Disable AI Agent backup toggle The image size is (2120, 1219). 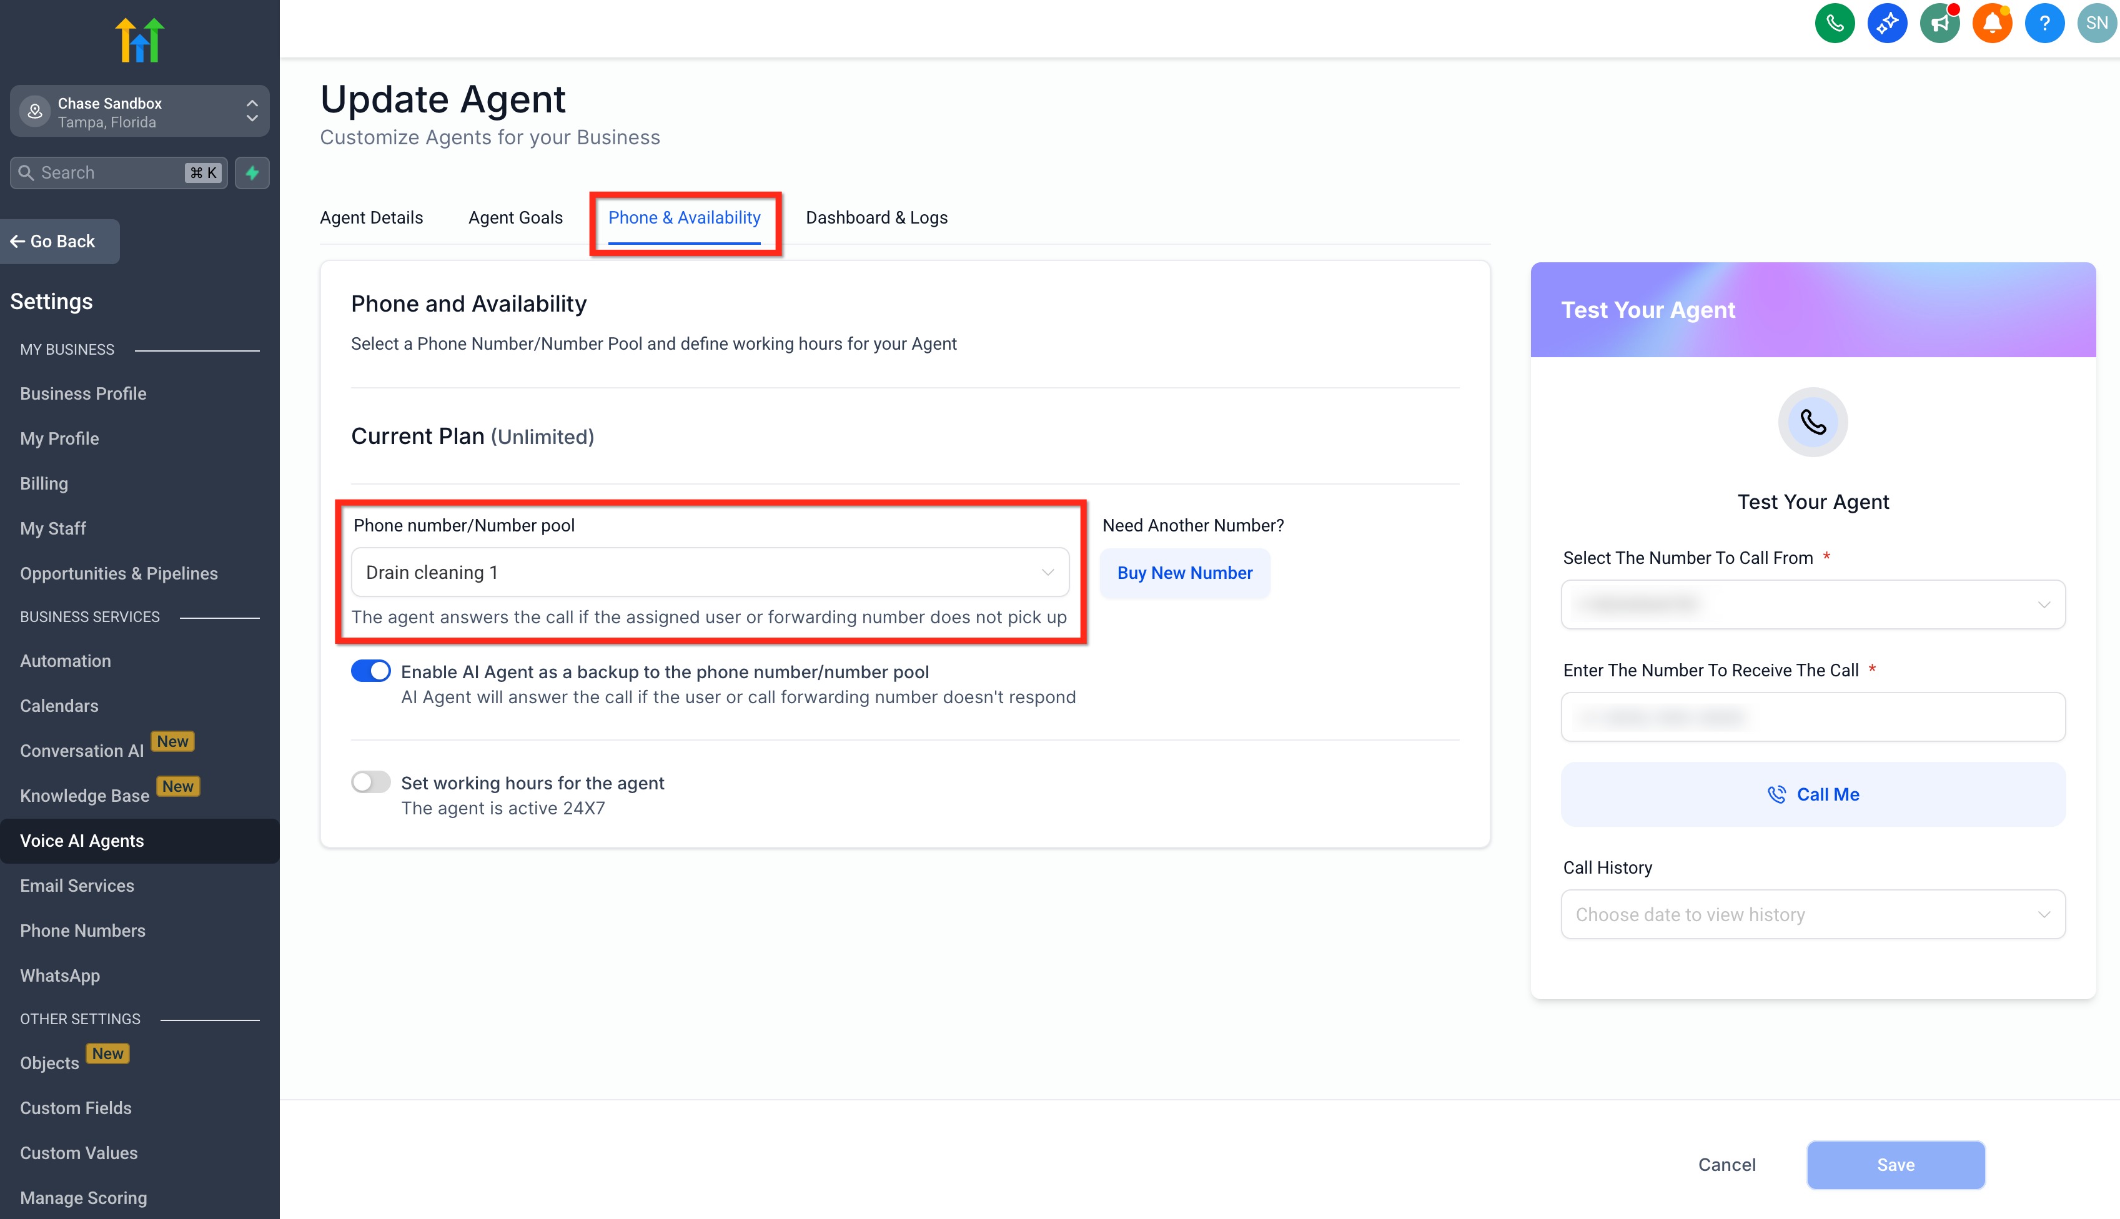click(x=371, y=671)
